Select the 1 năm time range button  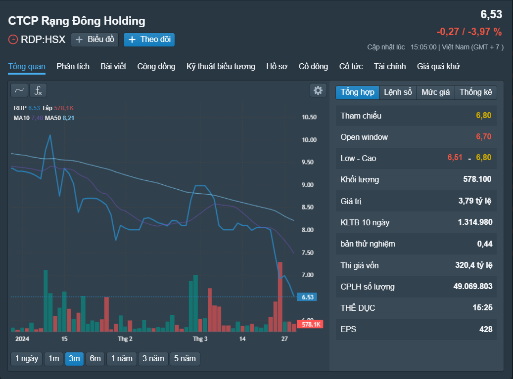pos(121,359)
